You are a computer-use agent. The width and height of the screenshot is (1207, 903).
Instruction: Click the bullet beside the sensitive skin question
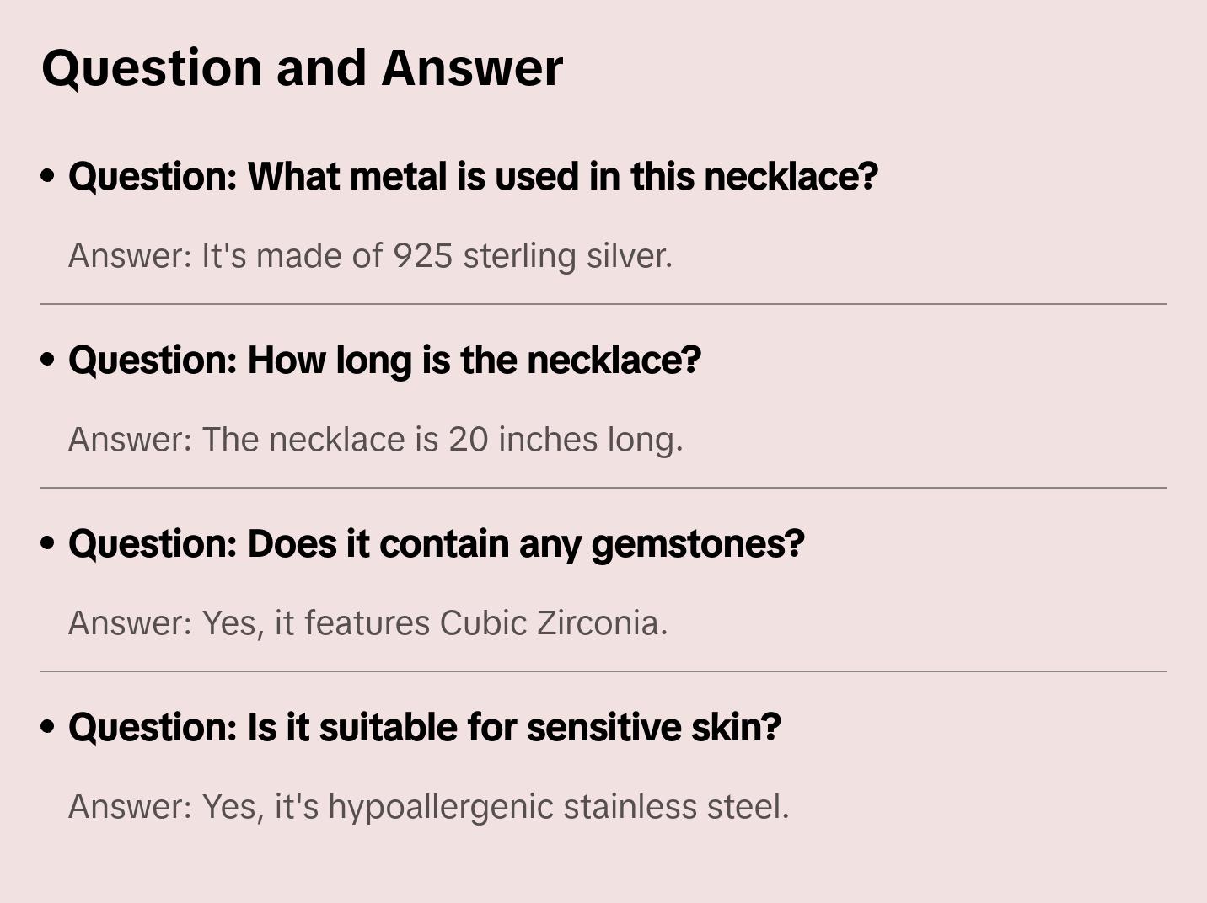[x=48, y=728]
